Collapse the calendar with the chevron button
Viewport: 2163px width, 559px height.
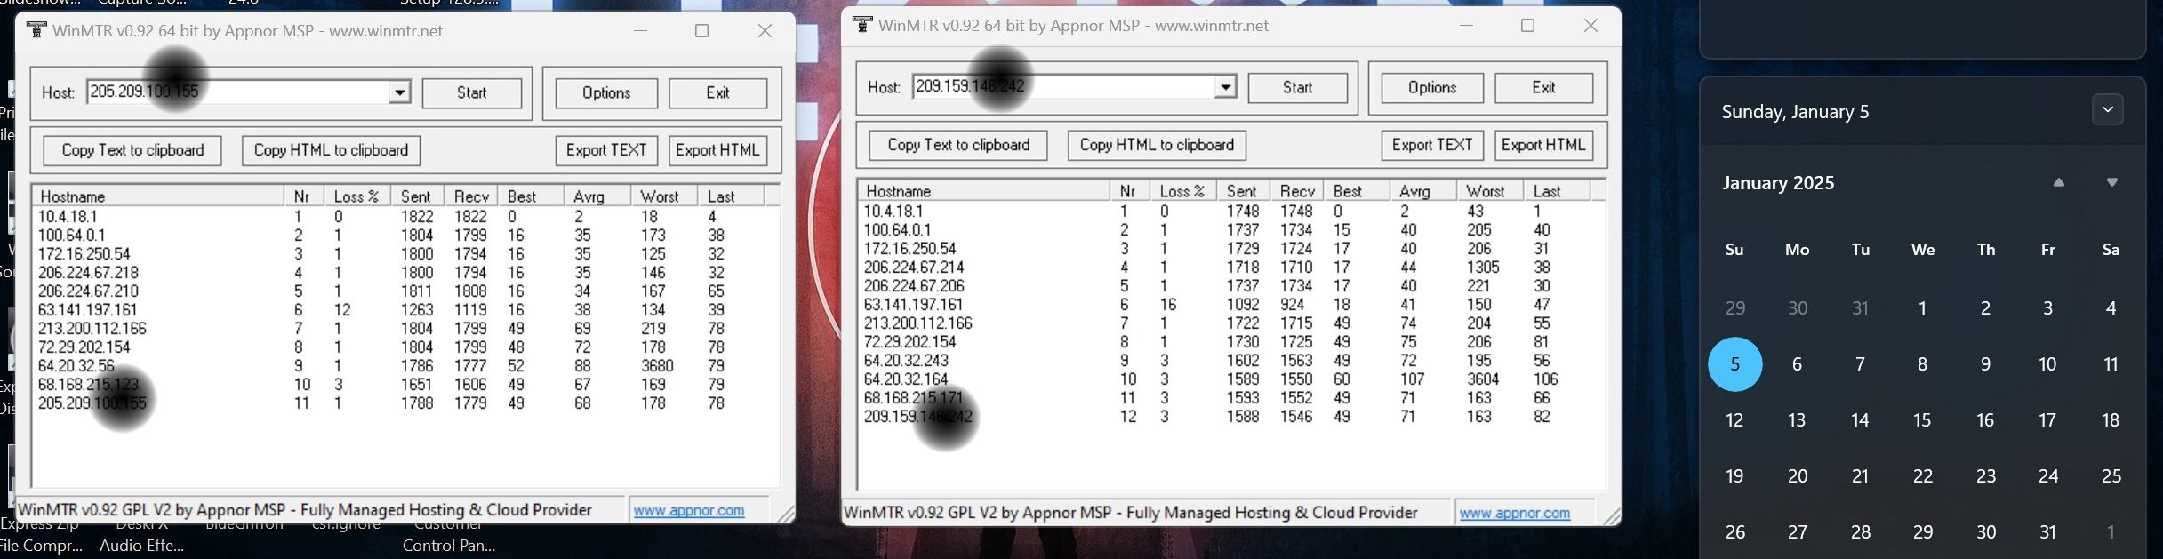tap(2107, 110)
